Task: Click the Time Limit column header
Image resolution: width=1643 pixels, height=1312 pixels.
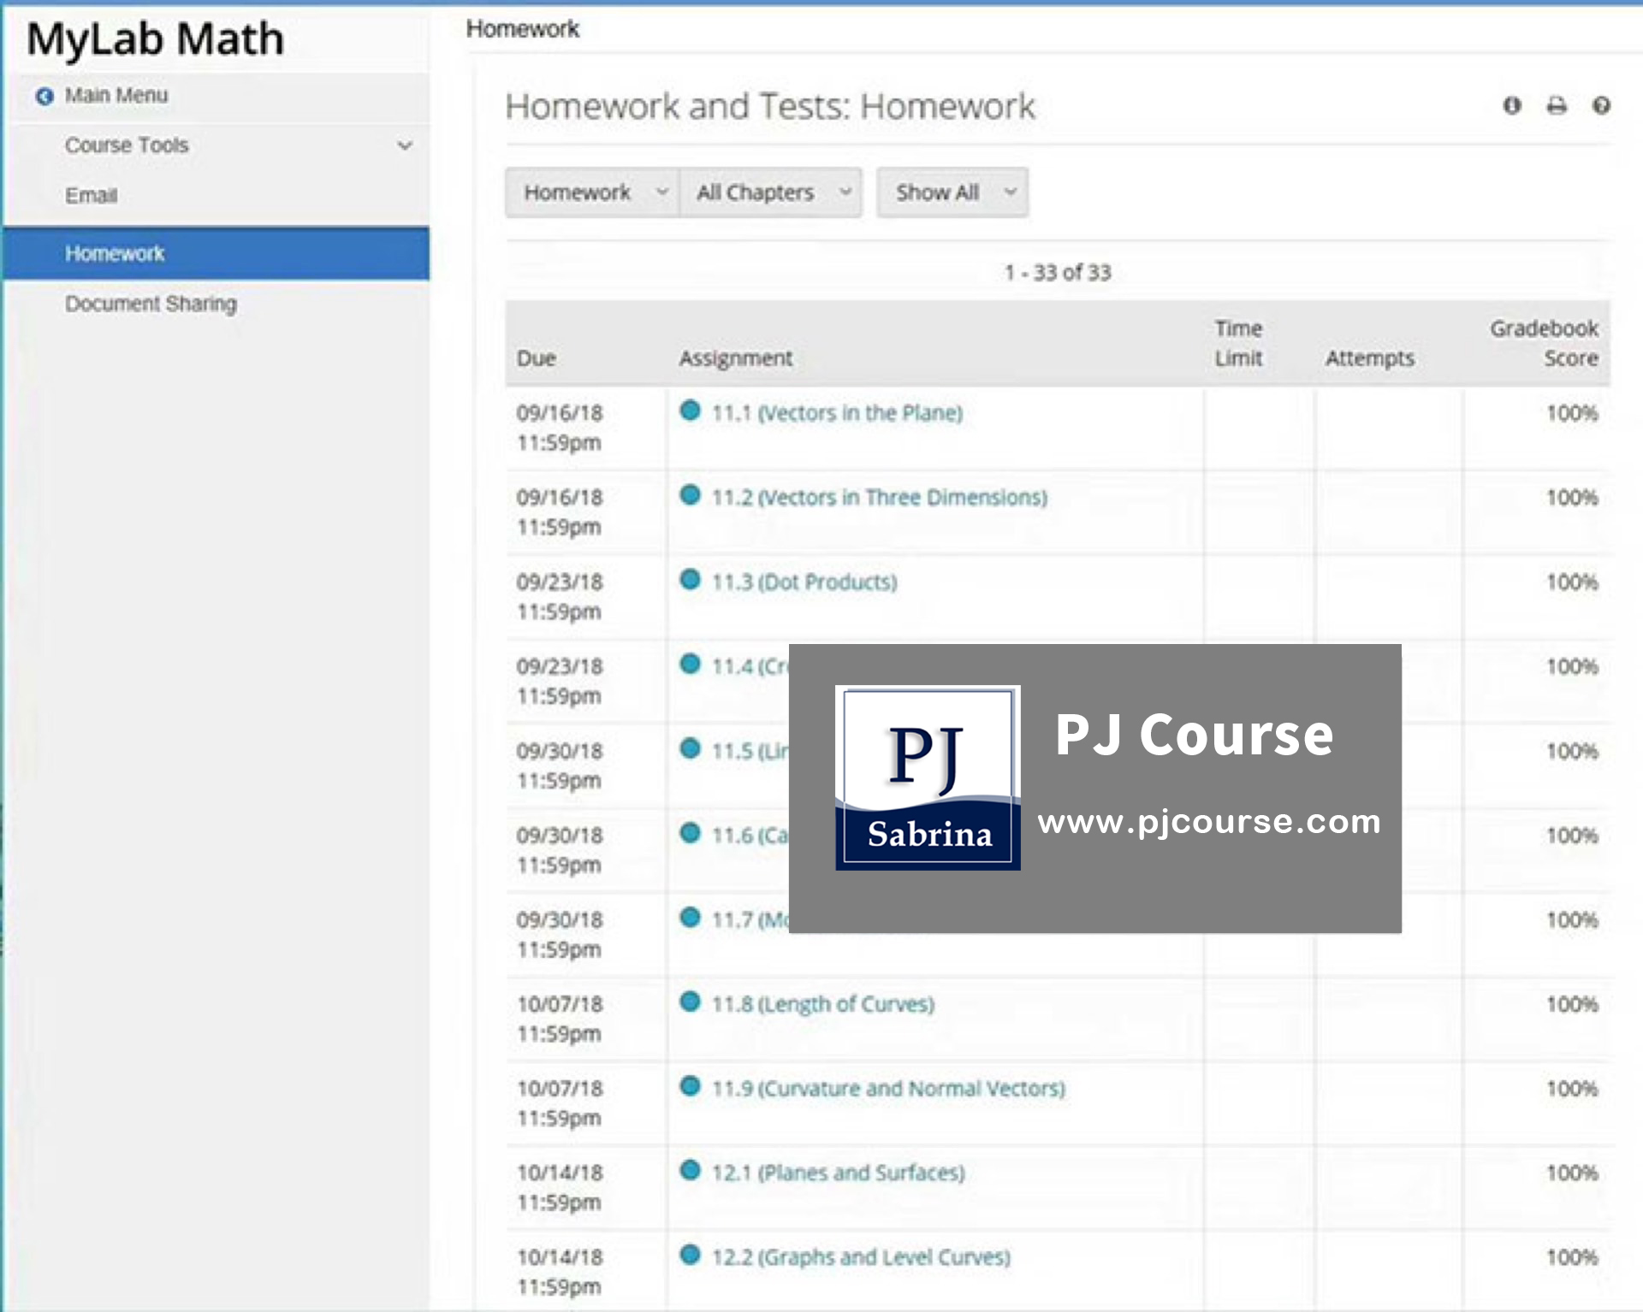Action: tap(1238, 344)
